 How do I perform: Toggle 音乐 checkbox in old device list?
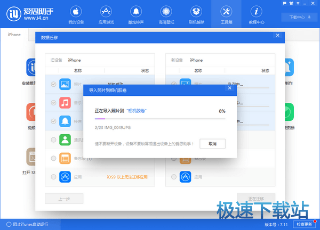tap(53, 103)
